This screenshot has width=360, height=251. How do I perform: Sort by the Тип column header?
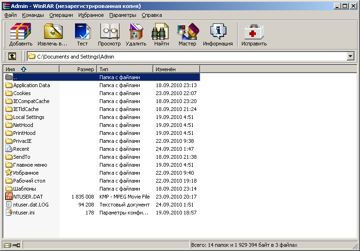pos(125,69)
